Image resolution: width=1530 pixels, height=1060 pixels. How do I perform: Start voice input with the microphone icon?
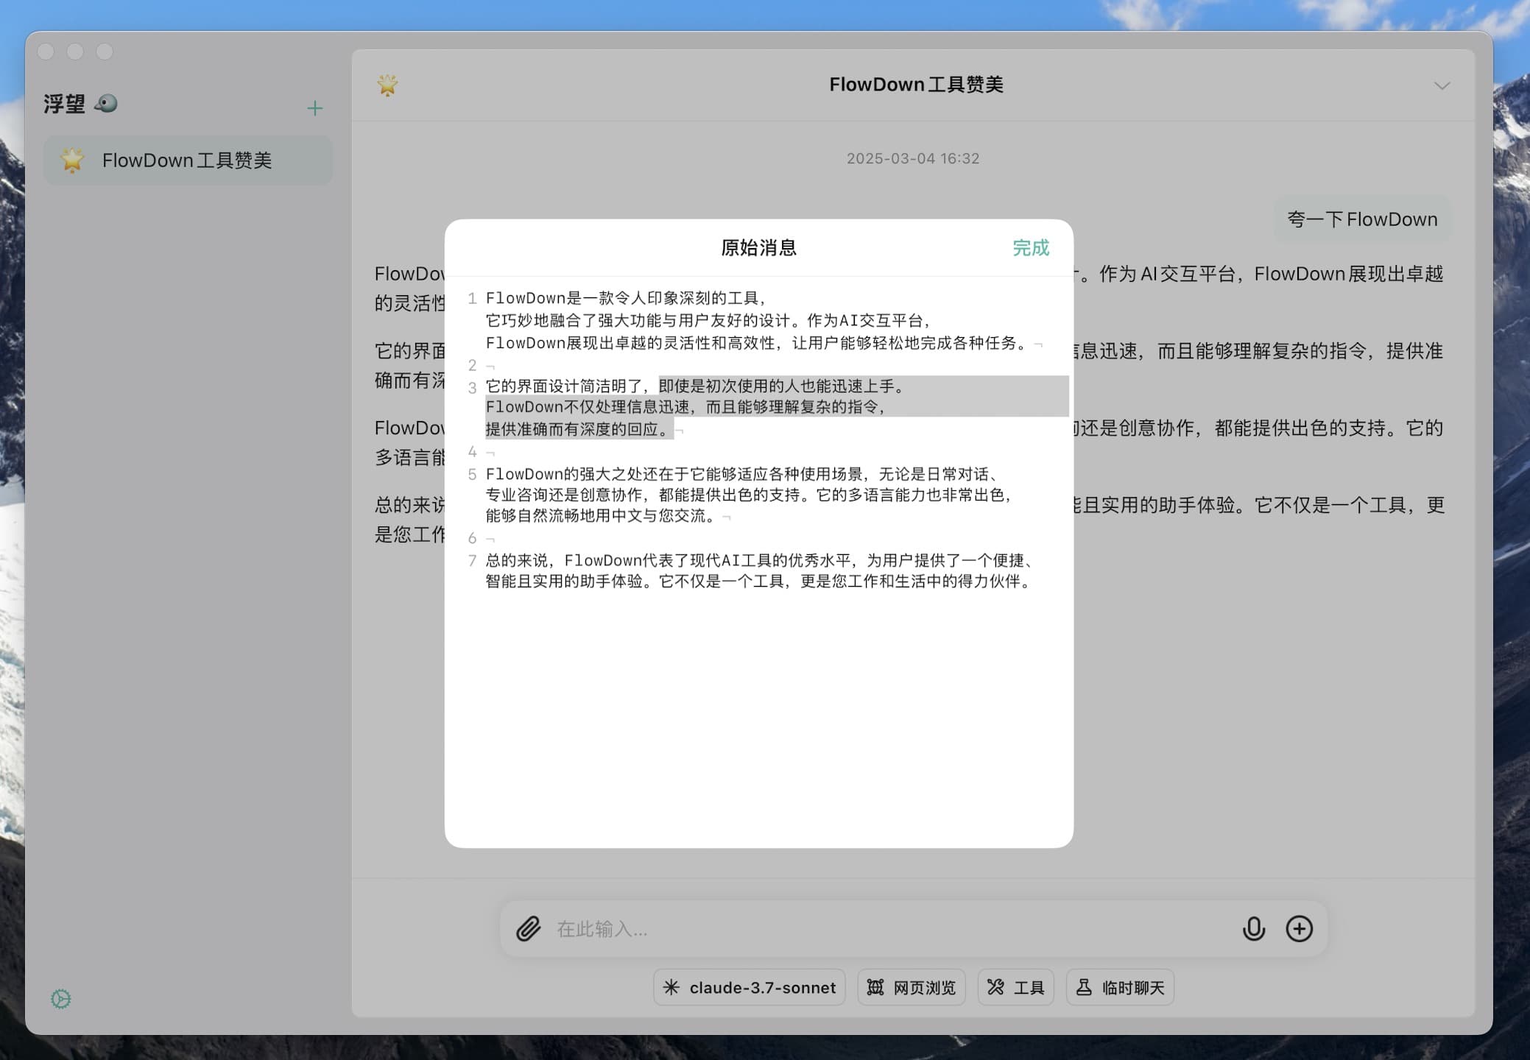click(x=1253, y=929)
